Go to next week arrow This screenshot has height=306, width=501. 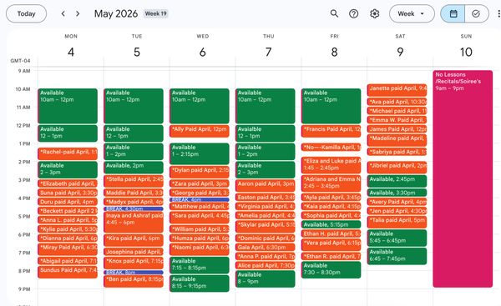point(78,13)
